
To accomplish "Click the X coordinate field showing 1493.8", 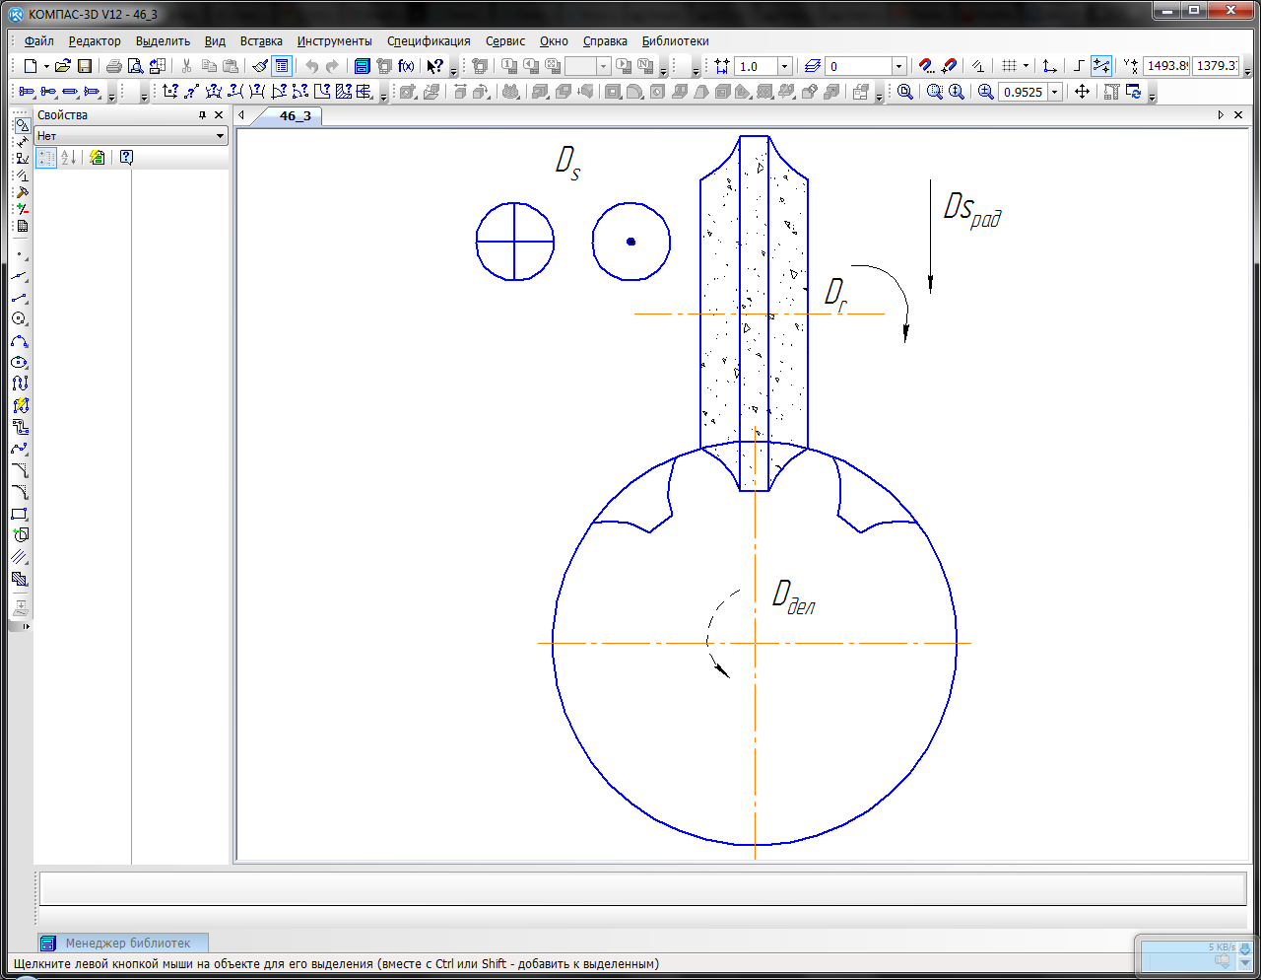I will pos(1166,66).
